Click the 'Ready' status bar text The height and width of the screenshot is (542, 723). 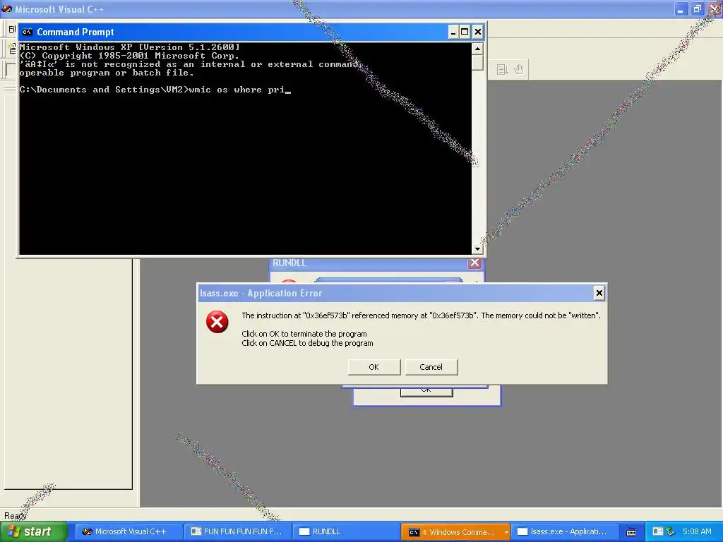pyautogui.click(x=16, y=516)
